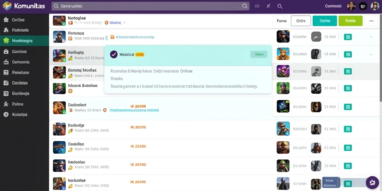The height and width of the screenshot is (191, 382).
Task: Click the purple floating gear button
Action: click(x=372, y=182)
